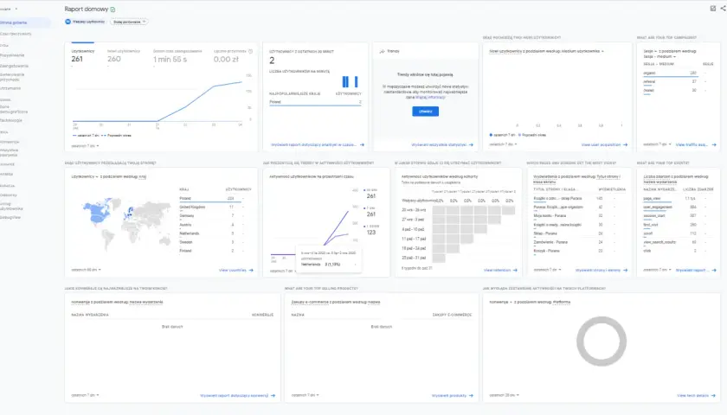Open Utrzymanie in the sidebar
Screen dimensions: 727x415
pyautogui.click(x=10, y=88)
